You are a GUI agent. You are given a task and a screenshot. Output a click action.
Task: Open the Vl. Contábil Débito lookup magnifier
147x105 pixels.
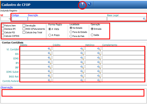(x=50, y=49)
